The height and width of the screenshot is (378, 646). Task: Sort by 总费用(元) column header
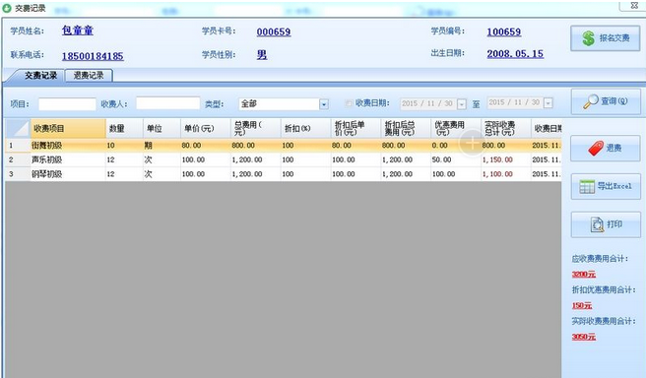tap(255, 129)
